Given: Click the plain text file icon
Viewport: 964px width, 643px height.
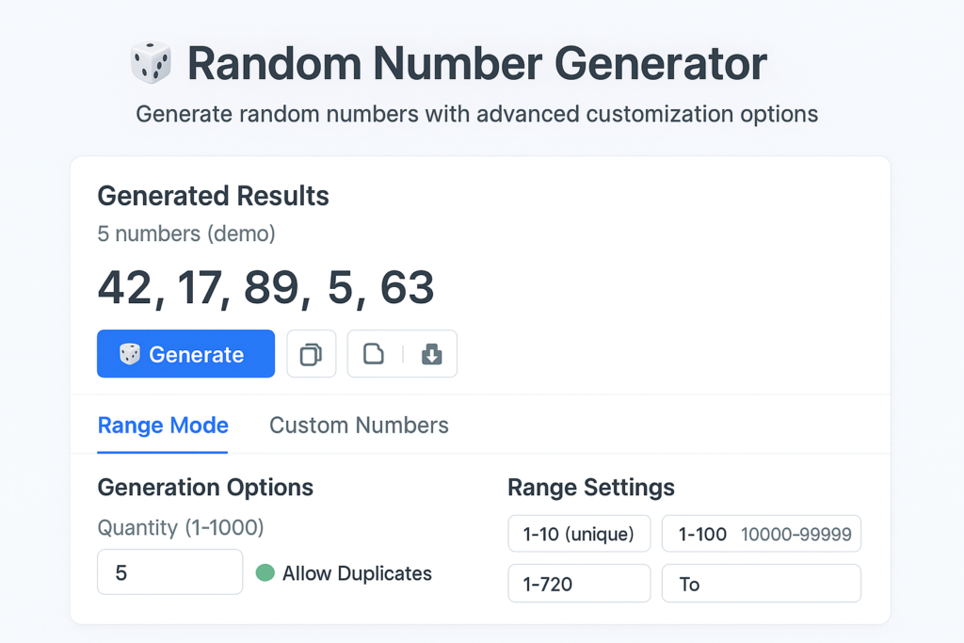Looking at the screenshot, I should click(x=374, y=354).
